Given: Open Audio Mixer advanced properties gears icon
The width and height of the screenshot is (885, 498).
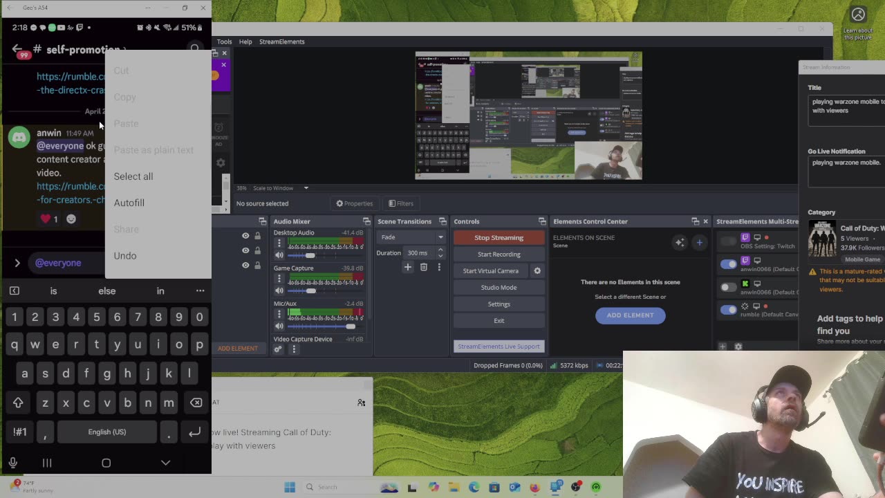Looking at the screenshot, I should [278, 349].
